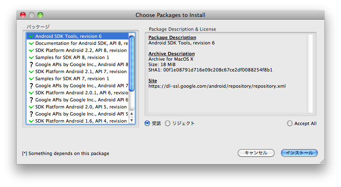
Task: Click question mark icon next to Google APIs Android API 8
Action: [31, 64]
